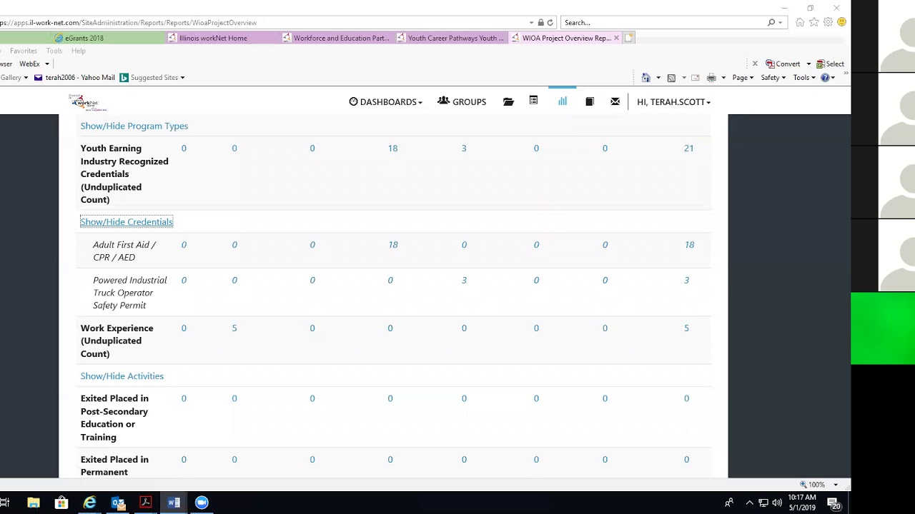This screenshot has width=915, height=514.
Task: Click the book icon in navbar
Action: pos(590,102)
